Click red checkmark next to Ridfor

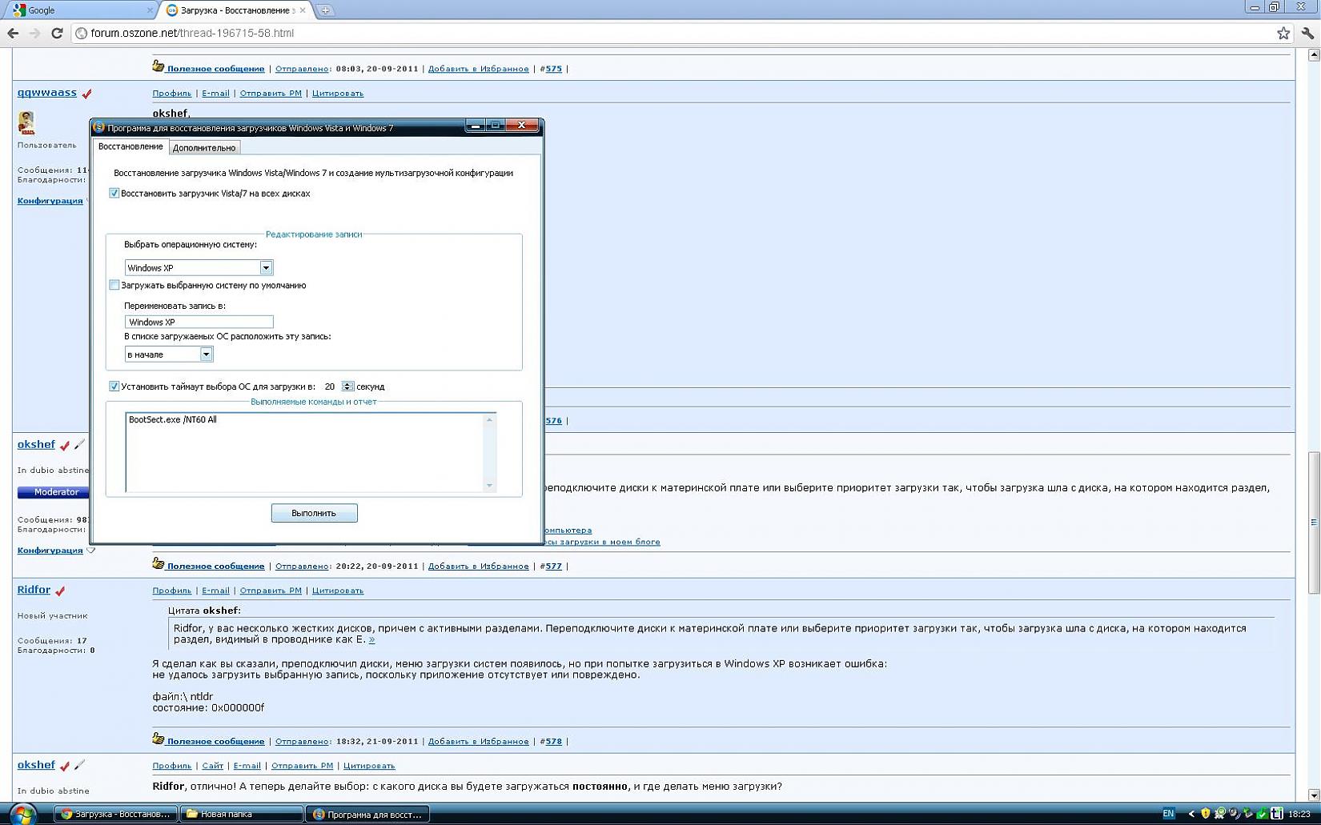(60, 591)
